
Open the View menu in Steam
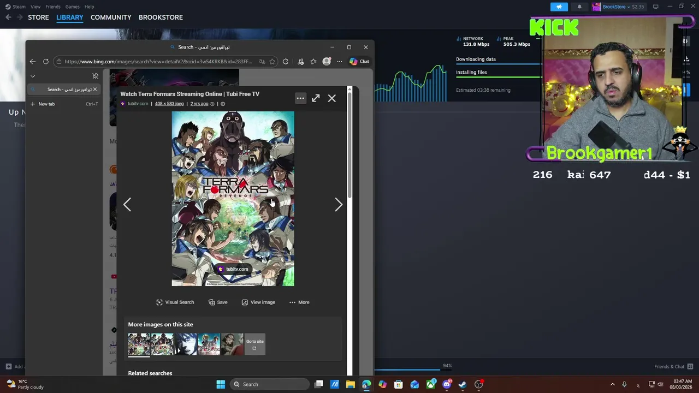(35, 7)
